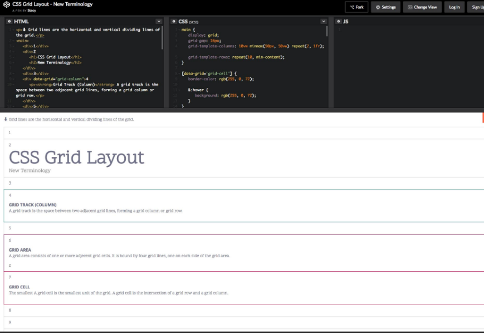Fork this pen
This screenshot has height=334, width=484.
(x=356, y=7)
